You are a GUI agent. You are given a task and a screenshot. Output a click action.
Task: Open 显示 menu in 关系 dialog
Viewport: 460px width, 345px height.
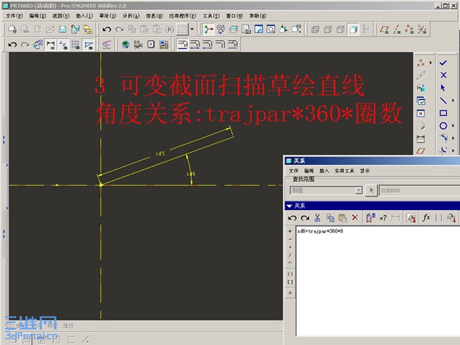pyautogui.click(x=365, y=171)
